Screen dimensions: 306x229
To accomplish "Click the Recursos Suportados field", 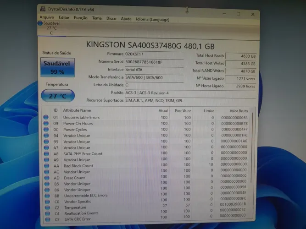I will pyautogui.click(x=190, y=101).
